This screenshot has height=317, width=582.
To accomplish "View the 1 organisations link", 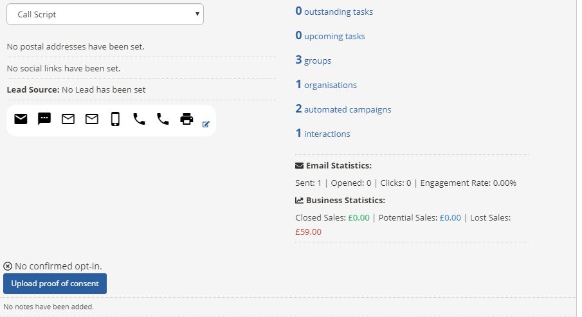I will [326, 85].
